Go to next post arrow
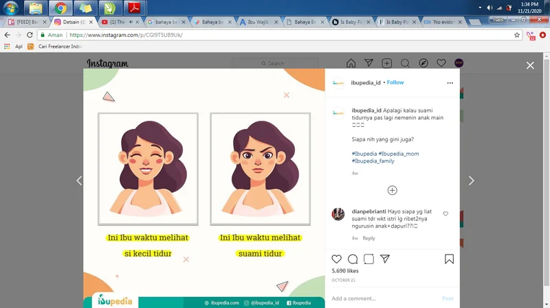 point(472,180)
